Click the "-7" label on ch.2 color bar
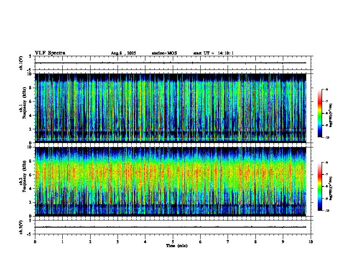The width and height of the screenshot is (350, 271). [326, 174]
